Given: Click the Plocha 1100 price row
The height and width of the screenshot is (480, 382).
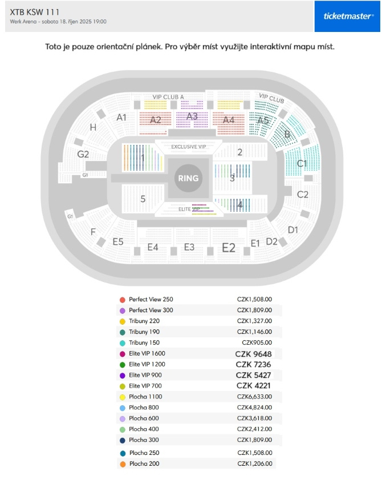Looking at the screenshot, I should pos(199,397).
